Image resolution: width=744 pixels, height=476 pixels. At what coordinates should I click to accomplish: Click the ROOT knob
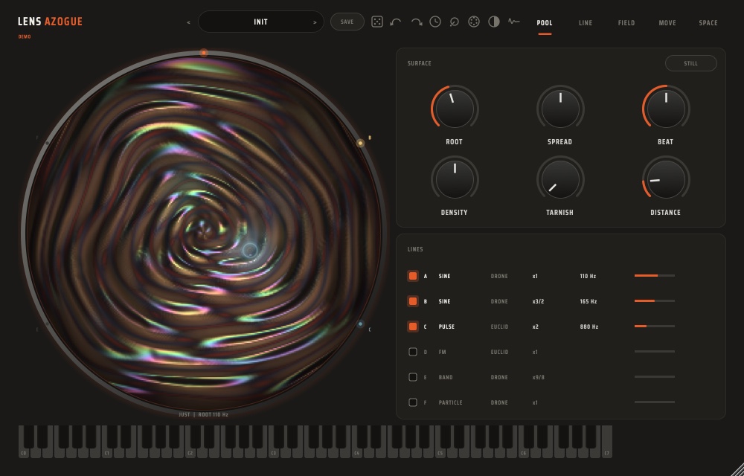tap(455, 109)
